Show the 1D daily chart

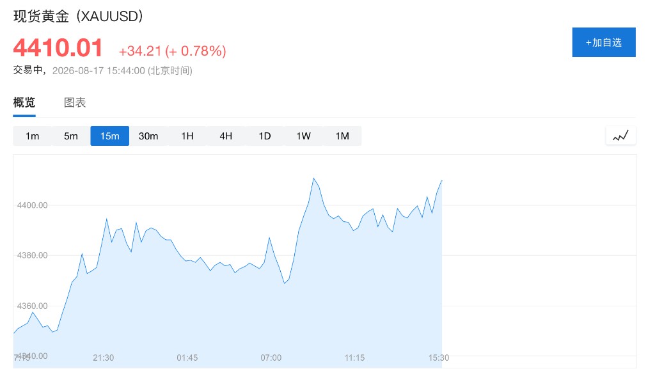pos(264,136)
